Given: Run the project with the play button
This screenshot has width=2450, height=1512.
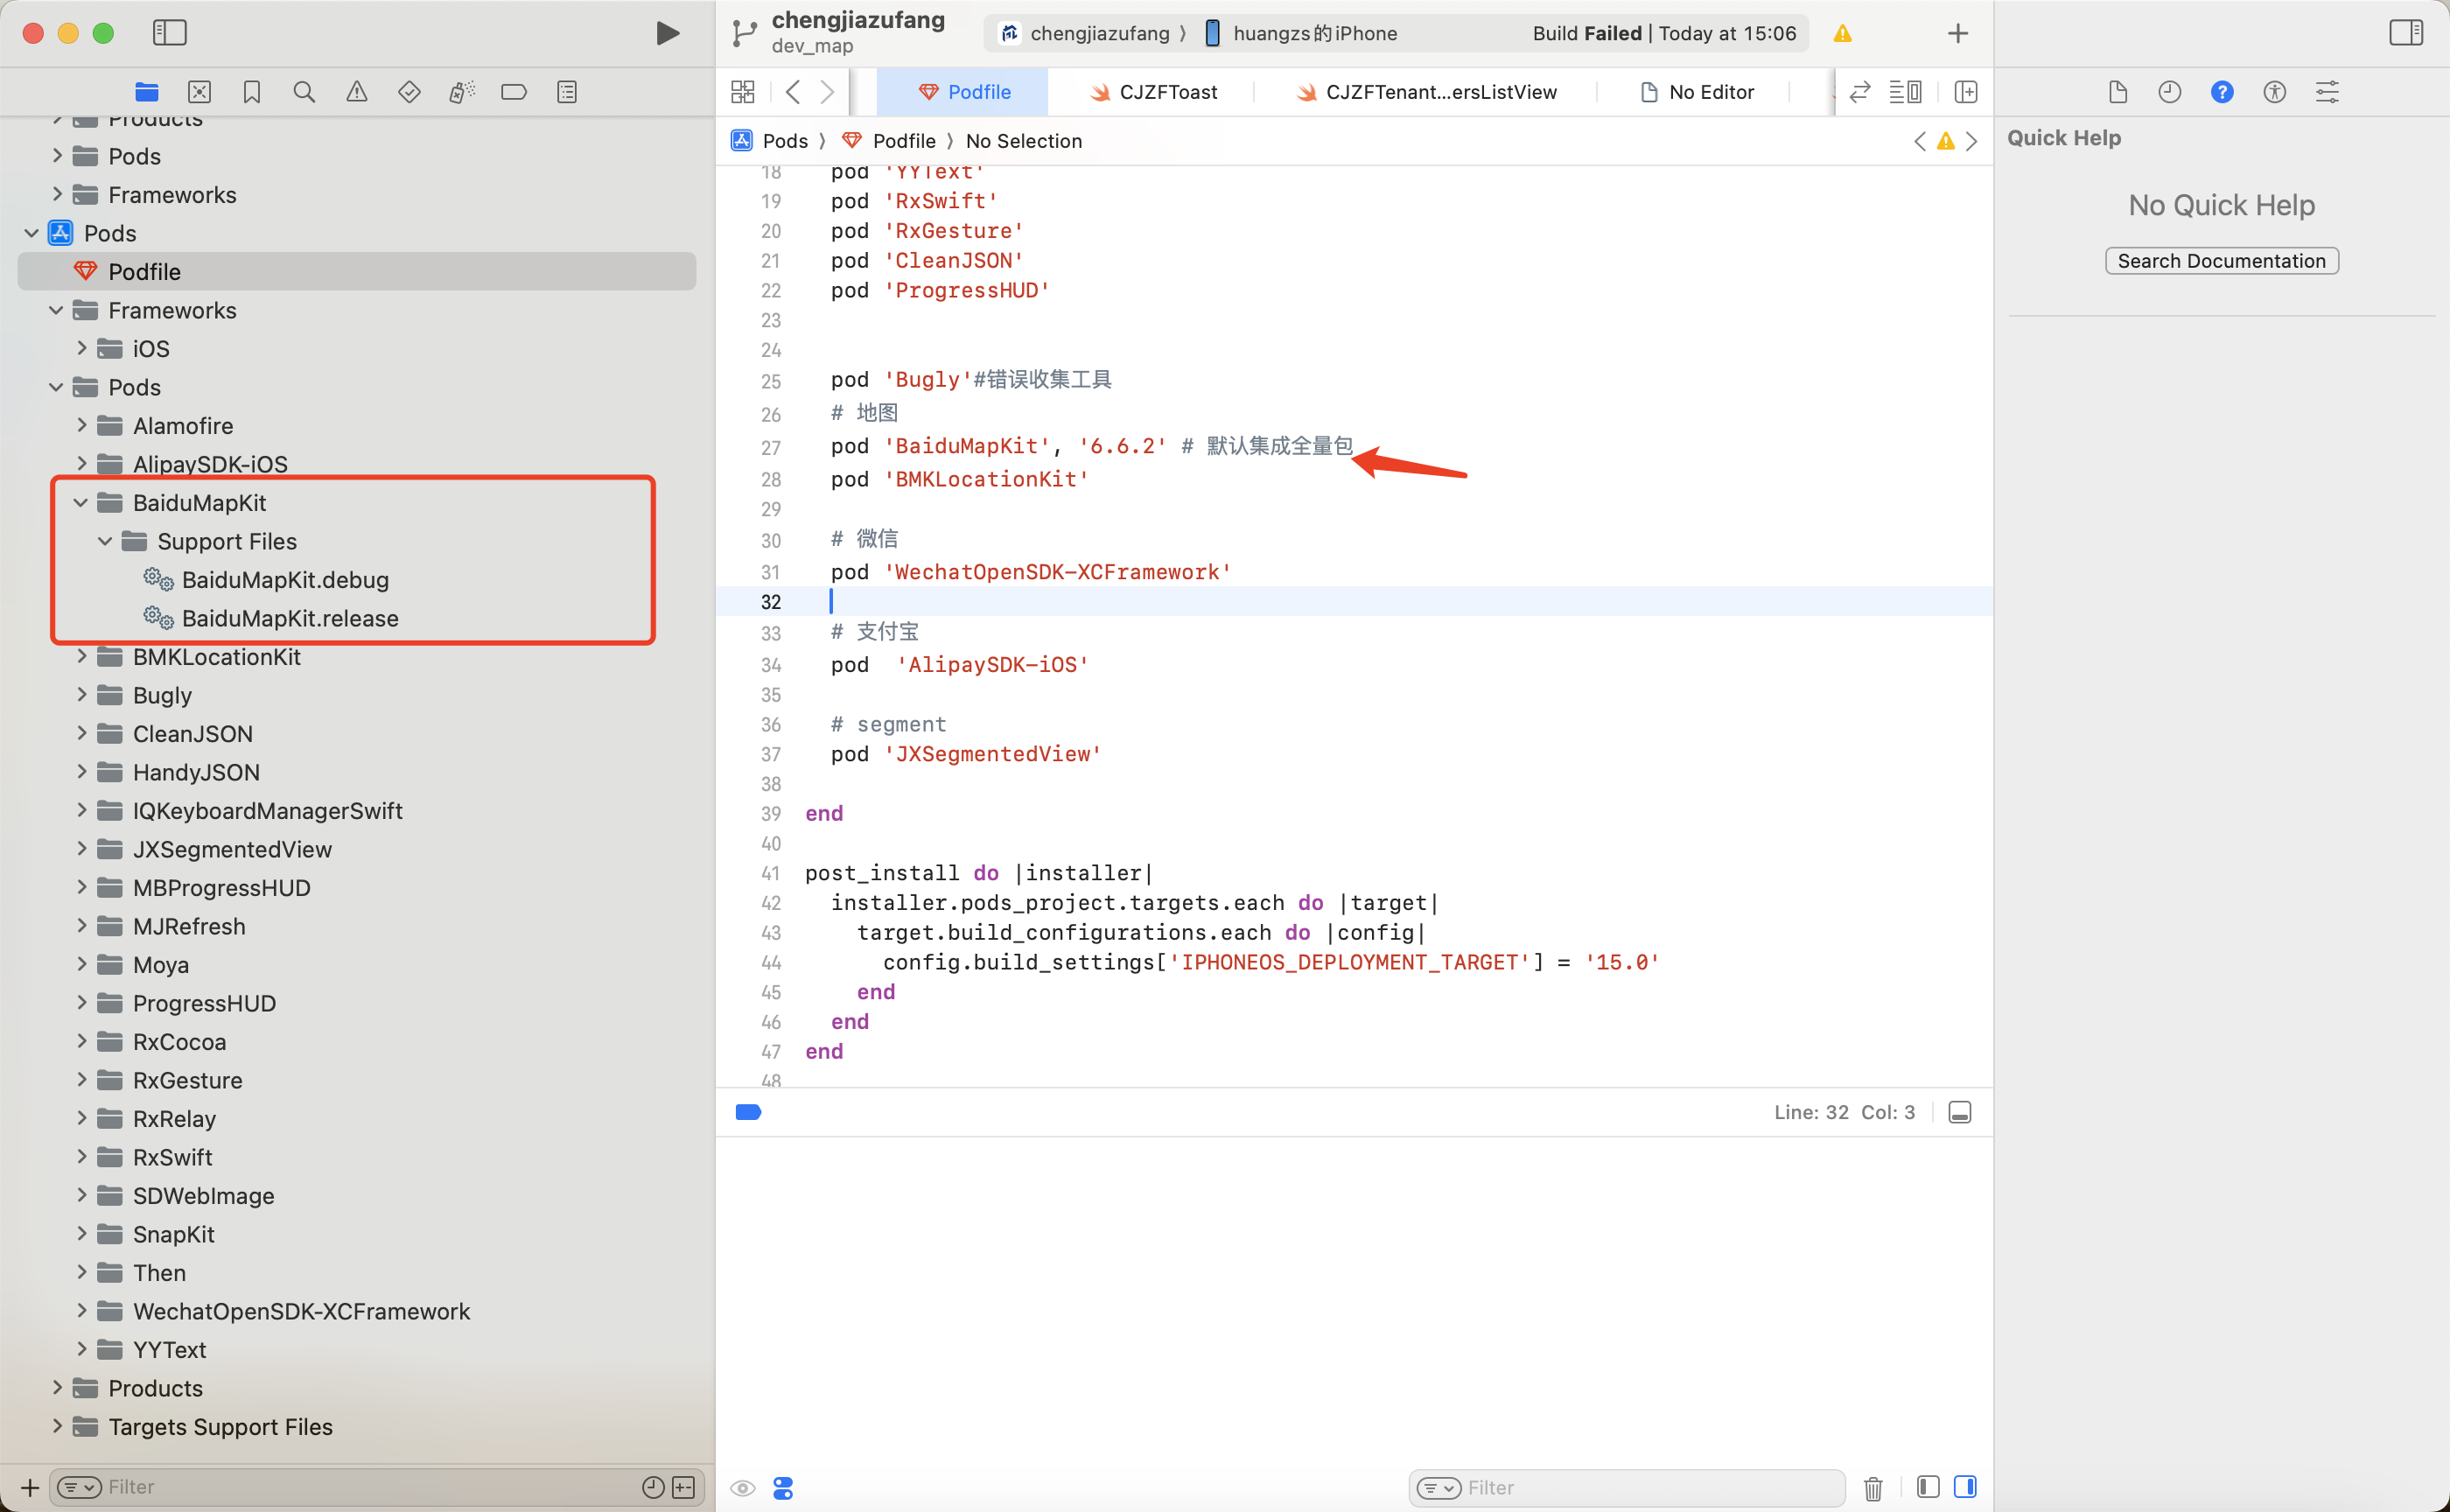Looking at the screenshot, I should [667, 33].
